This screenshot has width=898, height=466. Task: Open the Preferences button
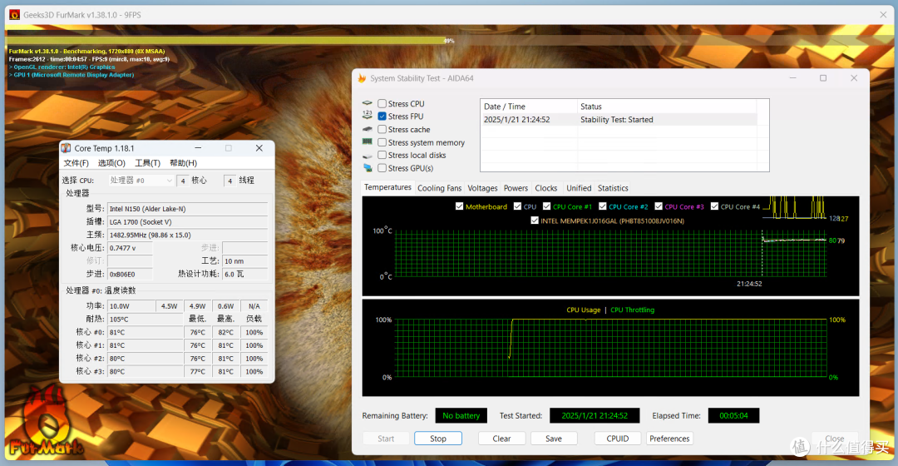click(x=669, y=439)
